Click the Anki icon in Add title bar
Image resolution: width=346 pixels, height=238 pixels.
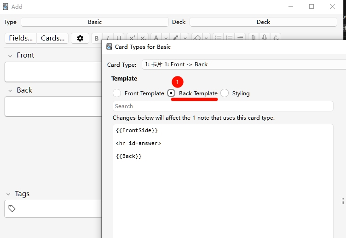(x=6, y=6)
